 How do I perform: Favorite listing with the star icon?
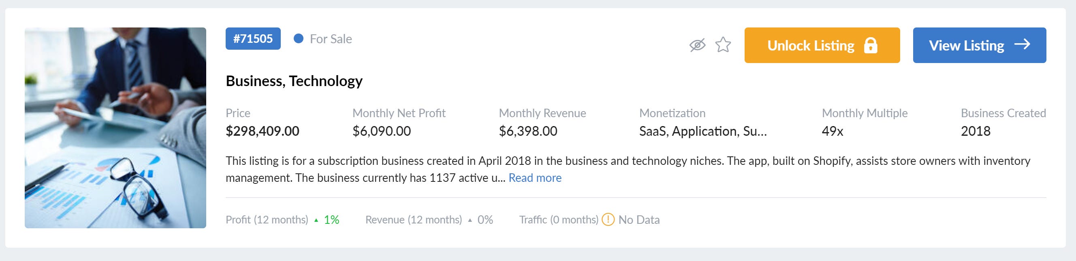click(723, 45)
